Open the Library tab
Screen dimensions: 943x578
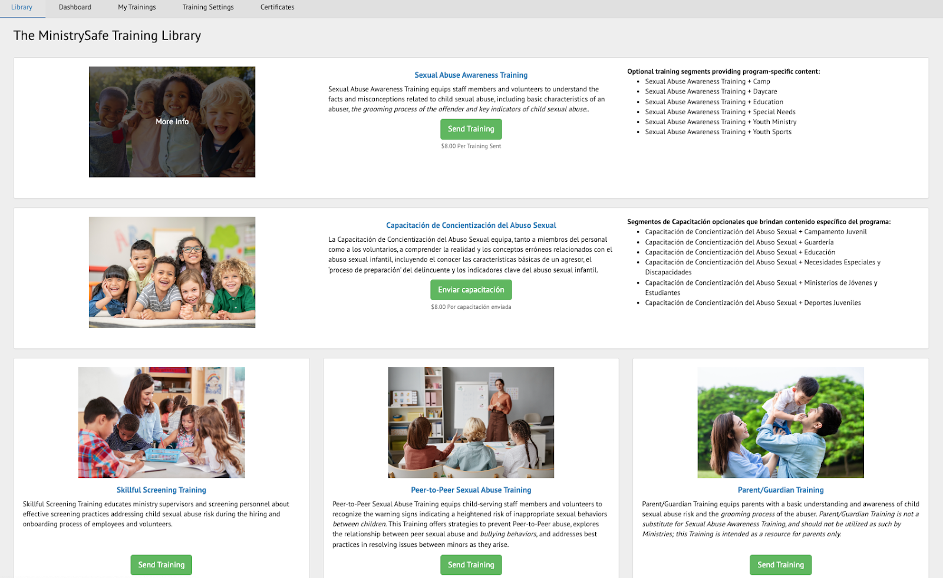pos(22,8)
